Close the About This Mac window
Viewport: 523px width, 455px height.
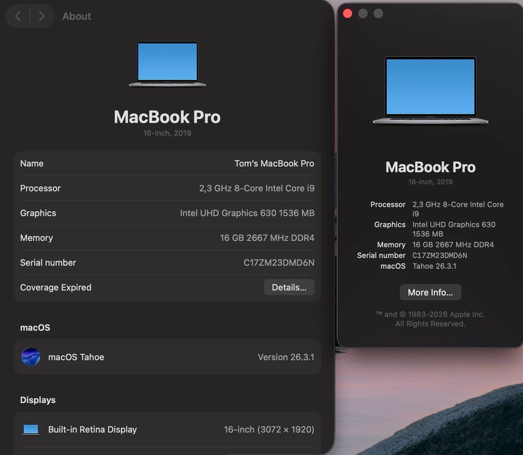[348, 13]
